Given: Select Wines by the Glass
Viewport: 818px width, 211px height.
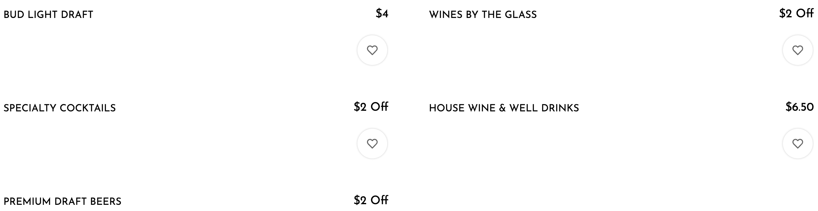Looking at the screenshot, I should pyautogui.click(x=483, y=14).
